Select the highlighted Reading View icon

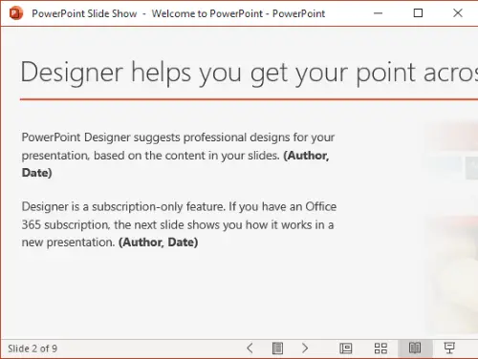[x=415, y=348]
